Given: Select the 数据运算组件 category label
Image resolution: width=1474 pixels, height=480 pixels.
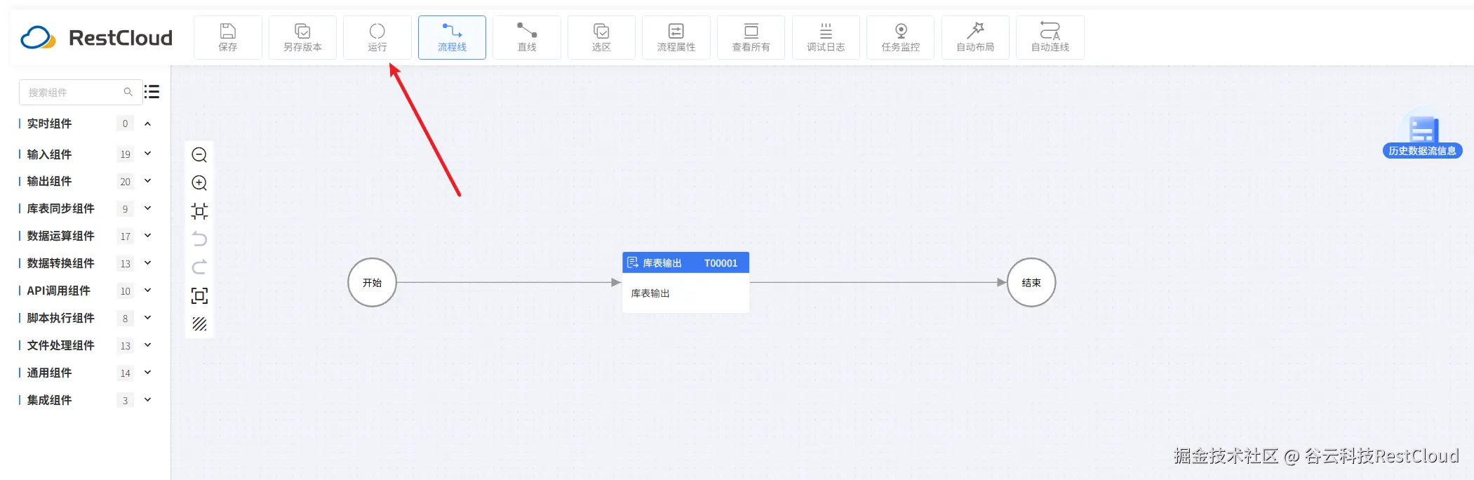Looking at the screenshot, I should pyautogui.click(x=60, y=236).
